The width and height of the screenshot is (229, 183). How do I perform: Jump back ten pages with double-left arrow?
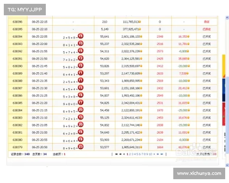[121, 154]
